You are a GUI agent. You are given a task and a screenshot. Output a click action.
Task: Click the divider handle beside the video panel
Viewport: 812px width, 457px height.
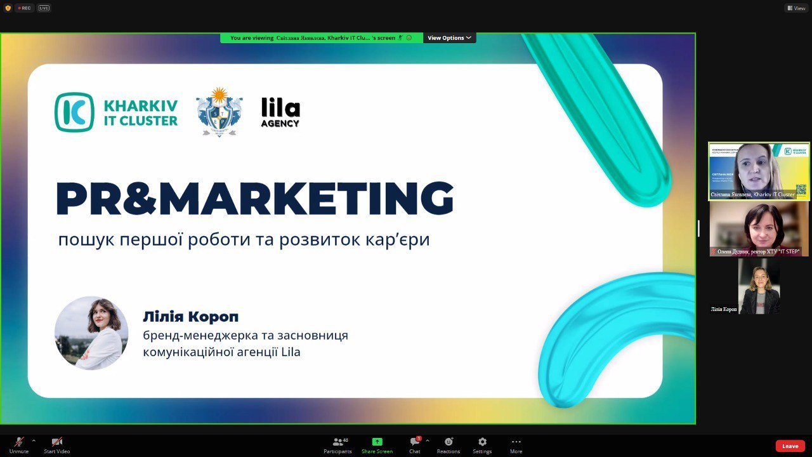coord(698,228)
